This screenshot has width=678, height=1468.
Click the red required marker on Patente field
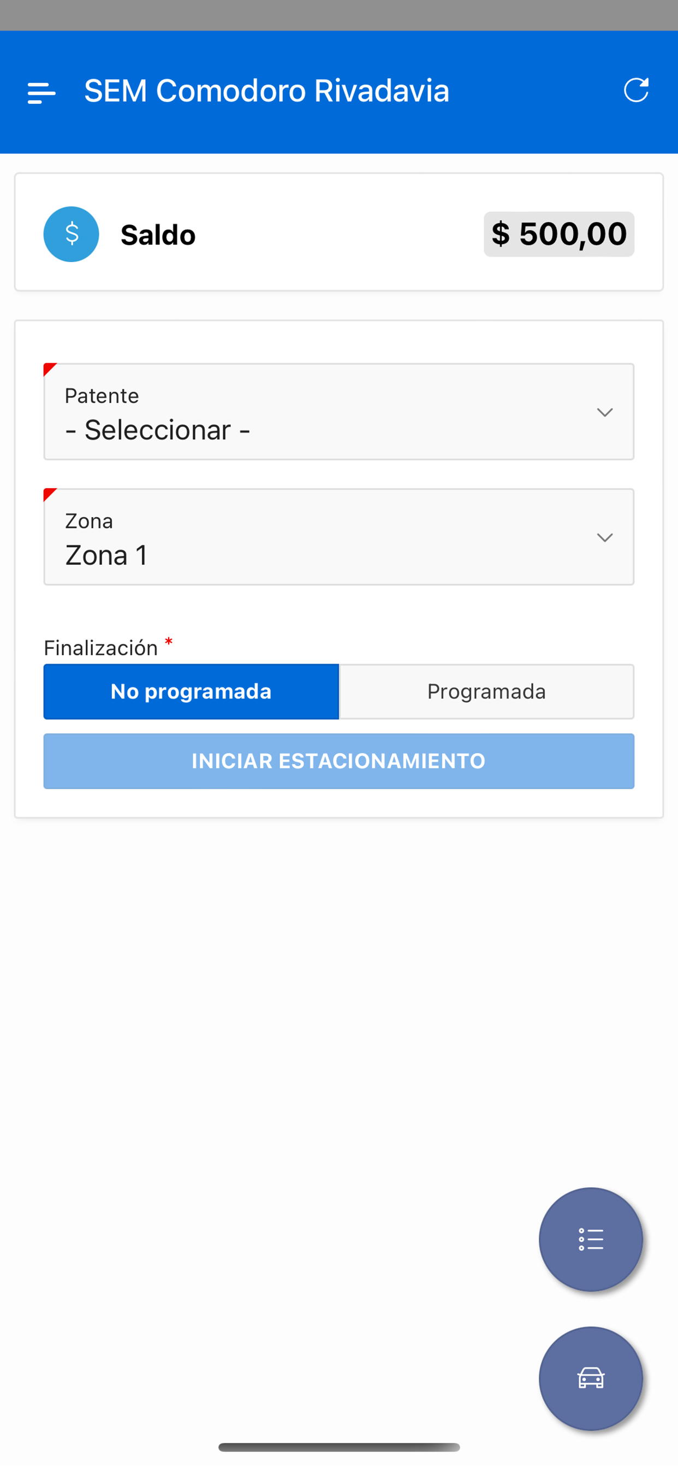coord(49,369)
